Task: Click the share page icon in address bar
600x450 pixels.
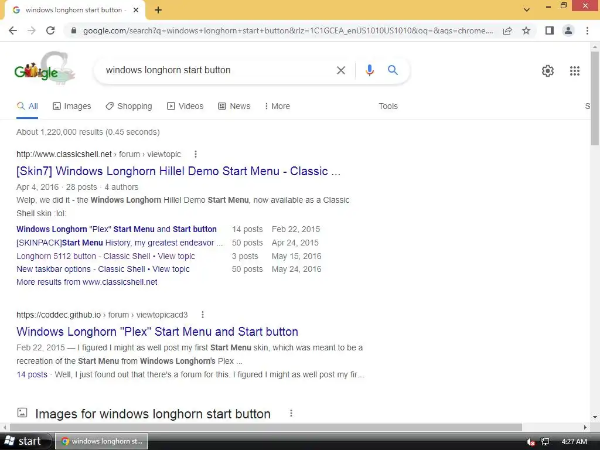Action: (x=507, y=30)
